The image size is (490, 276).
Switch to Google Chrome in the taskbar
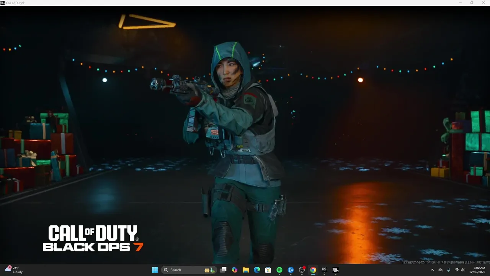(313, 270)
